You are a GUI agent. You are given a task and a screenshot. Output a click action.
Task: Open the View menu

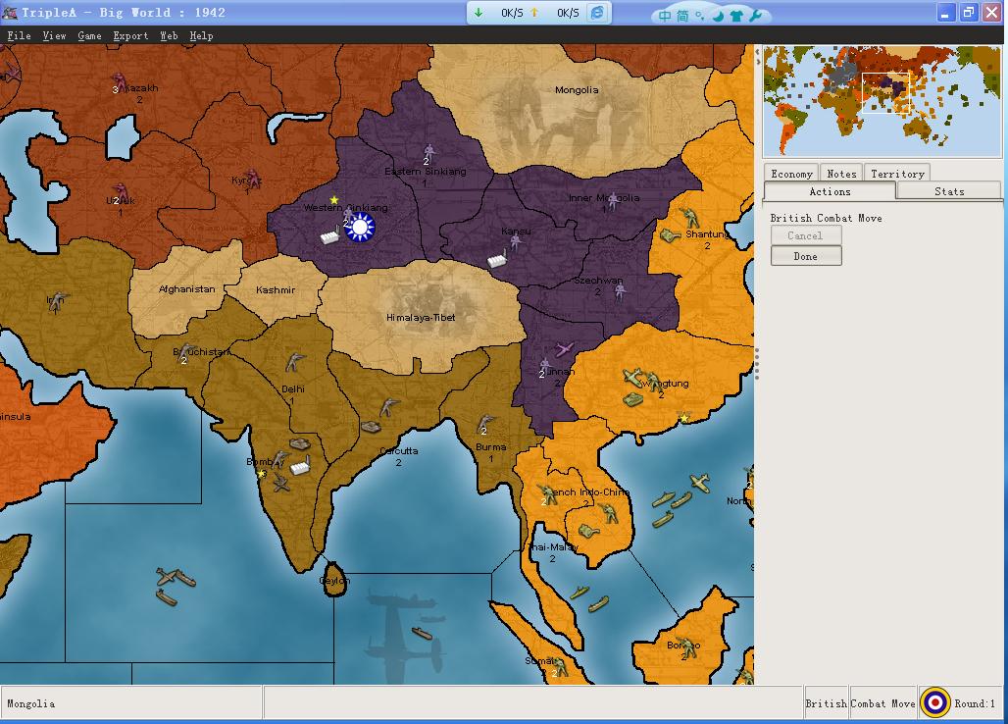point(55,36)
